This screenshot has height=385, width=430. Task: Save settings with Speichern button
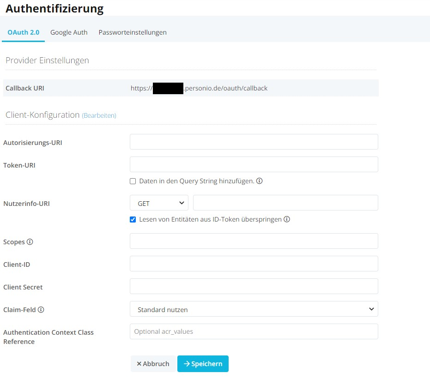(x=203, y=364)
